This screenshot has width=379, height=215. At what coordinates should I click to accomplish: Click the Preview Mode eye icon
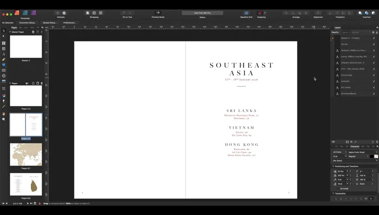tap(158, 12)
